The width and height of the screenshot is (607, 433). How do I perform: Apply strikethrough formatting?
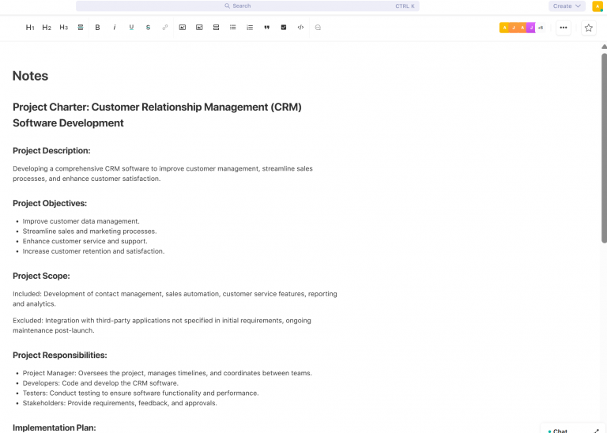click(x=148, y=28)
